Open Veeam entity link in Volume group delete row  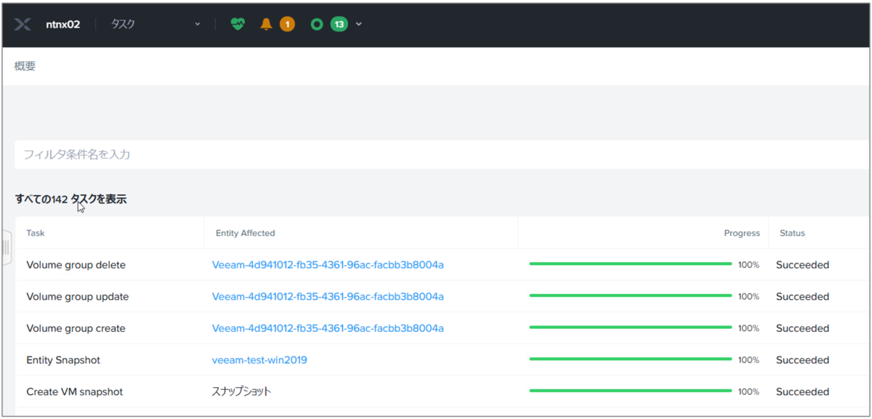[x=328, y=265]
